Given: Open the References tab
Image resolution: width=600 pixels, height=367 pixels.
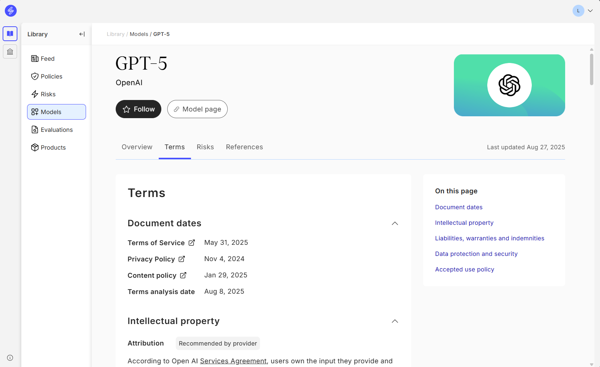Looking at the screenshot, I should tap(244, 147).
